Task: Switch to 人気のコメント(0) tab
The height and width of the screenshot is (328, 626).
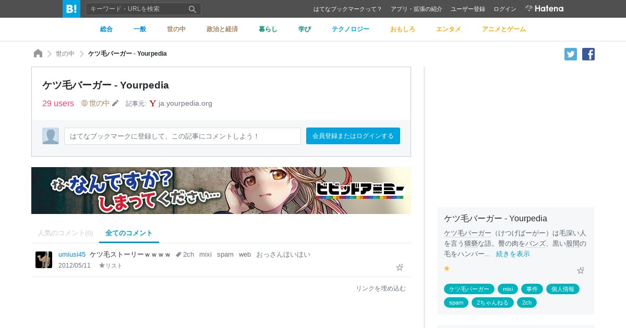Action: (65, 233)
